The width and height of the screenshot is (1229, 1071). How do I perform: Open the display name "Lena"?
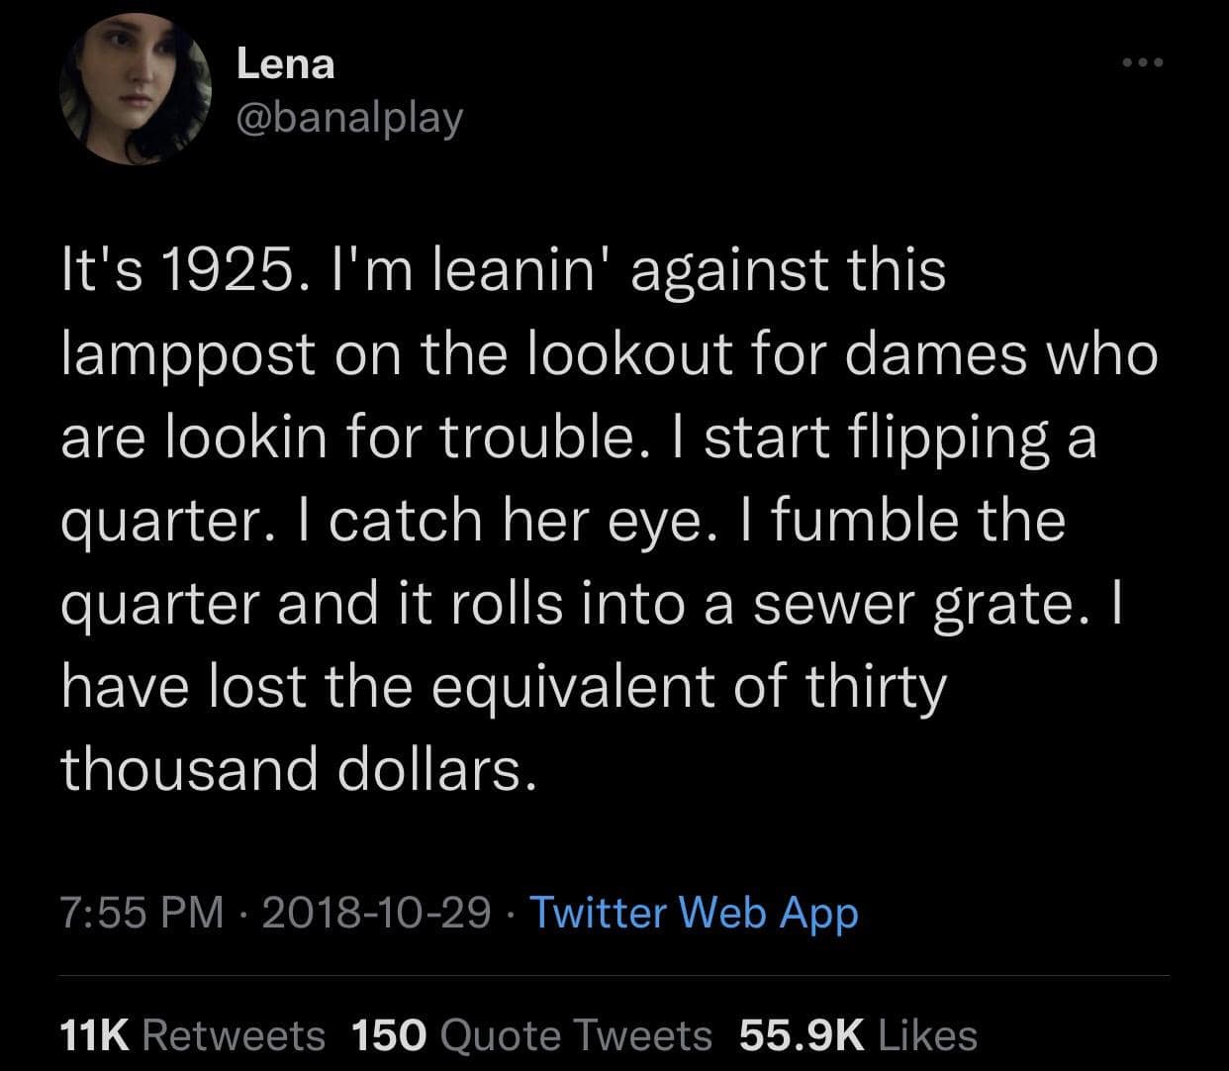coord(285,65)
